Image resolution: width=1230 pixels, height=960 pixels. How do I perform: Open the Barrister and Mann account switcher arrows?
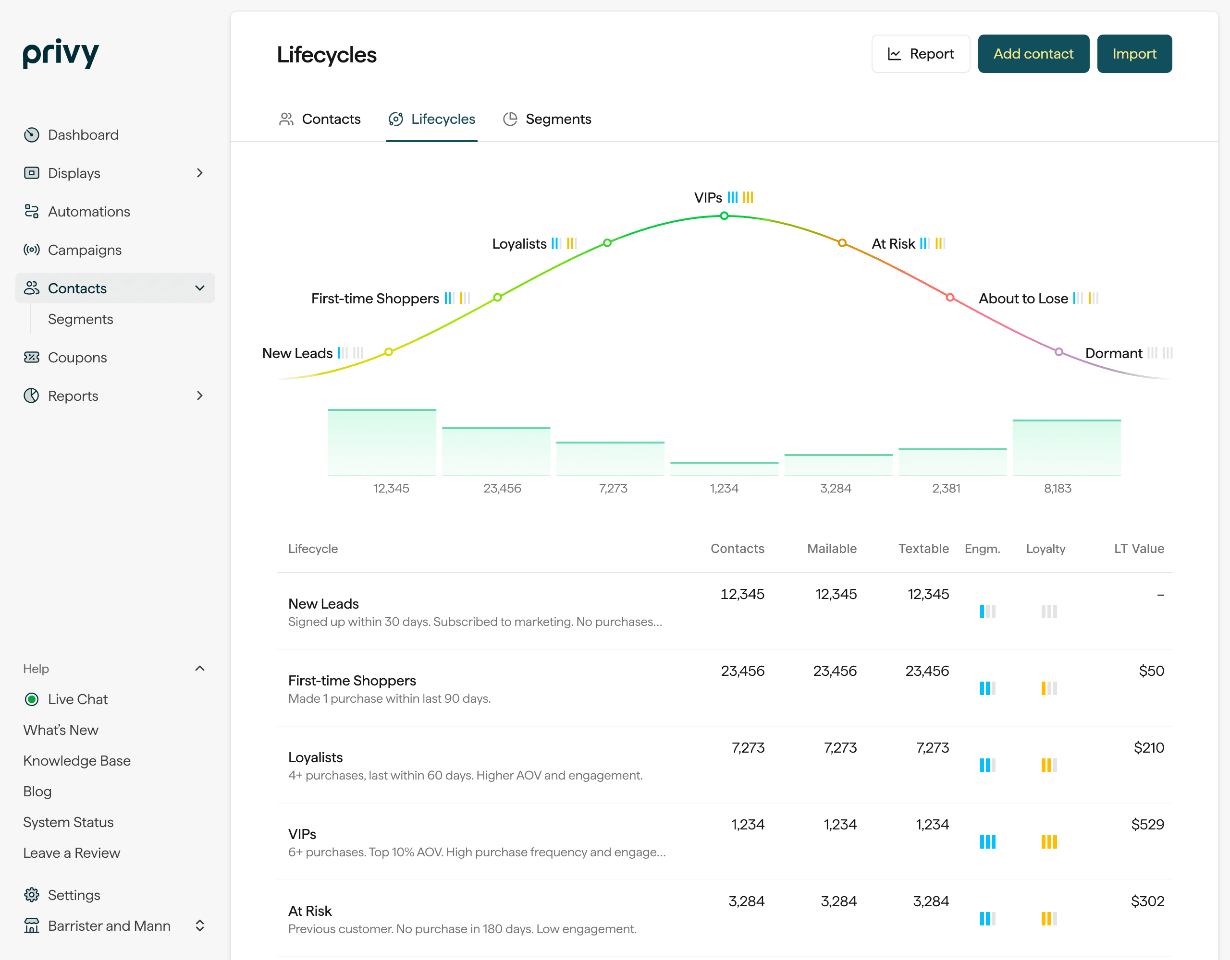click(199, 925)
